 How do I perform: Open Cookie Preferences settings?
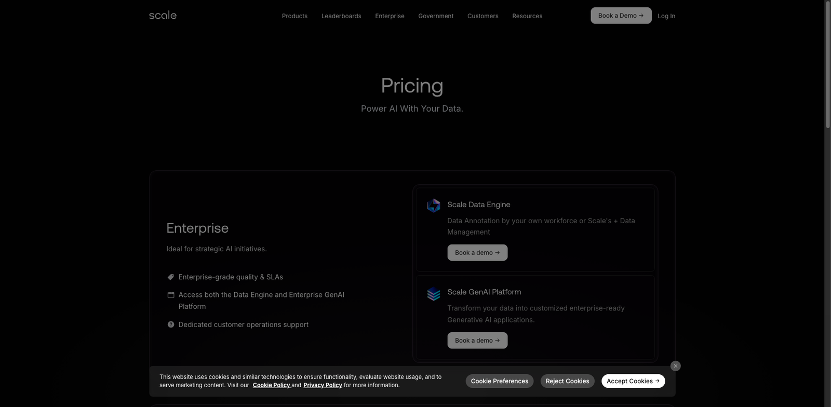(x=499, y=381)
